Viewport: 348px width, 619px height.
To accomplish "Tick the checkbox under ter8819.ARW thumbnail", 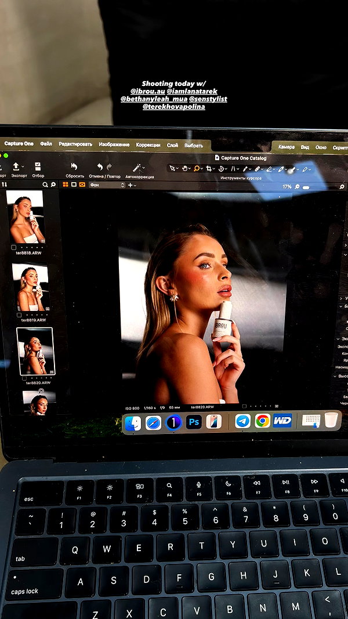I will 19,314.
